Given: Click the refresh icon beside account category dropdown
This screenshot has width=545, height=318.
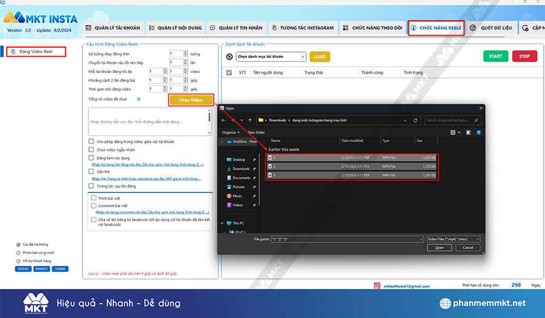Looking at the screenshot, I should click(230, 57).
